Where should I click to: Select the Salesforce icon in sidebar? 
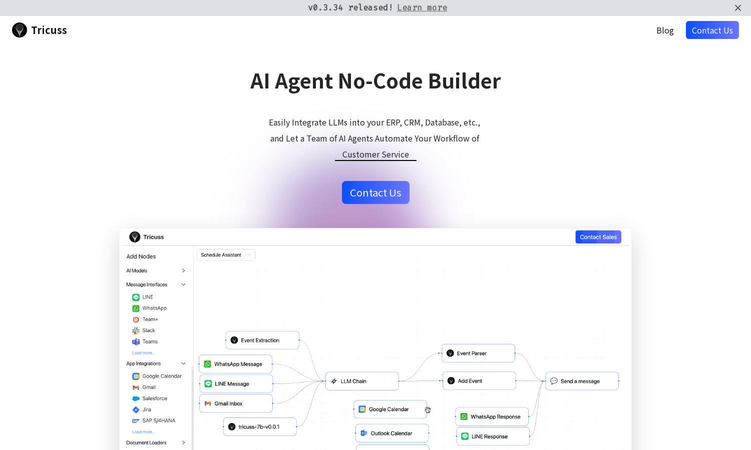136,398
